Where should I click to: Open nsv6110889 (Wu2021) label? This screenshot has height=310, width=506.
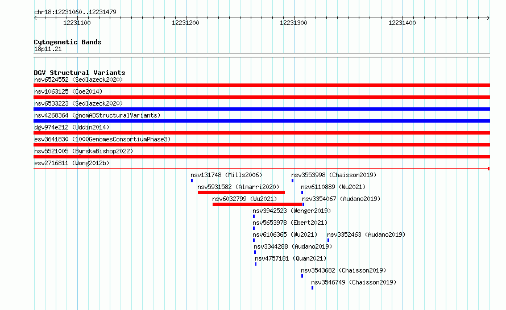pyautogui.click(x=333, y=187)
